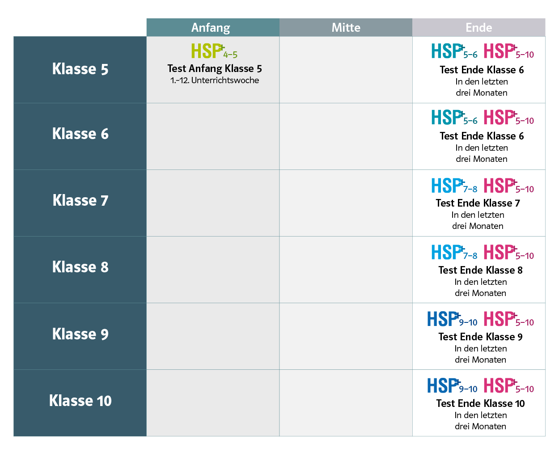
Task: Click 'In den letzten drei Monaten' in Klasse 7 row
Action: 478,220
